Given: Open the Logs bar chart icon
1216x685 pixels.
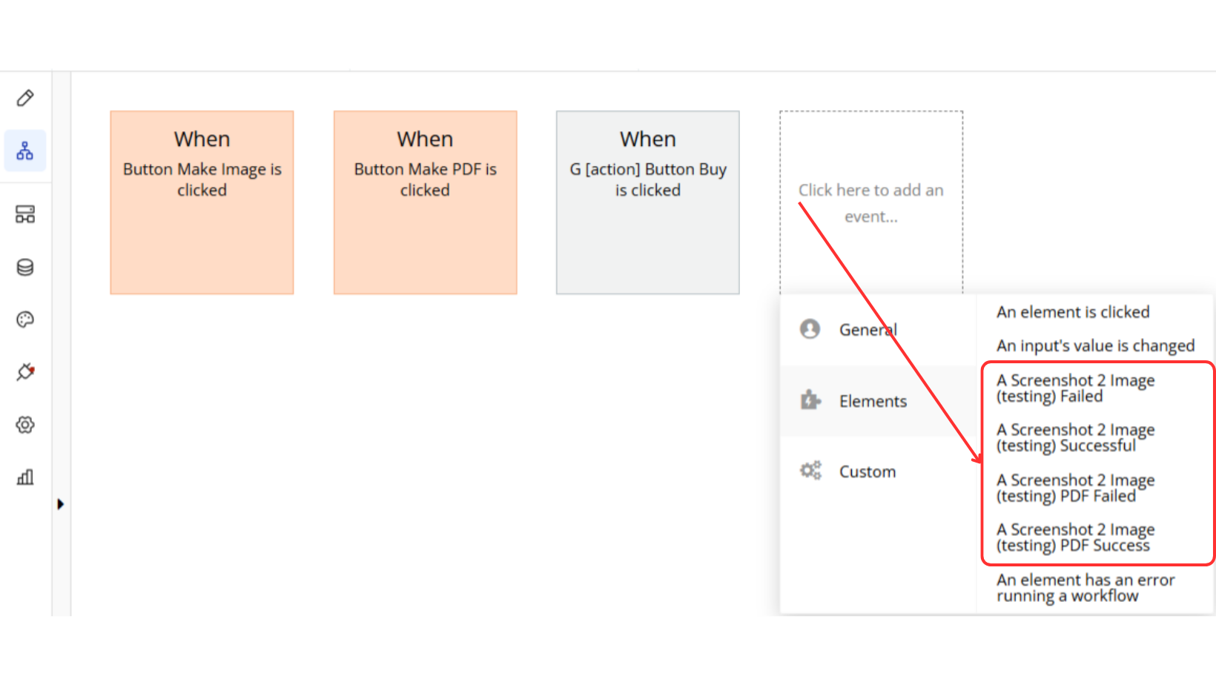Looking at the screenshot, I should [x=25, y=477].
